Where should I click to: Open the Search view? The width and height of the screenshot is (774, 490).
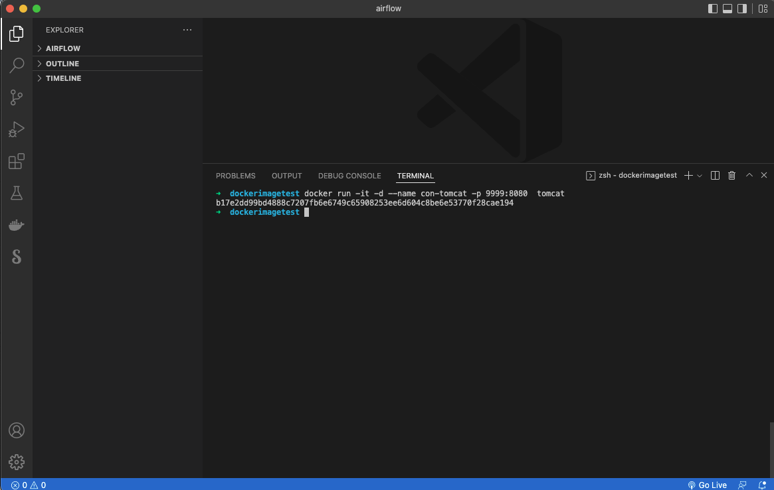[x=17, y=66]
